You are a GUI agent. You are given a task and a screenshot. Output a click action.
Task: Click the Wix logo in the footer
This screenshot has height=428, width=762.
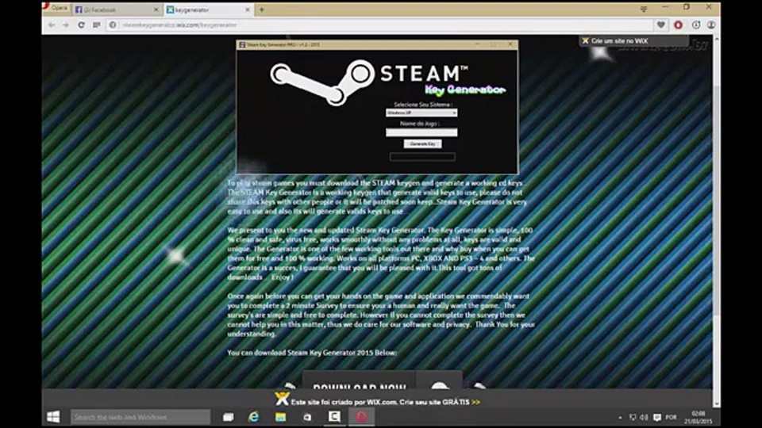[x=281, y=399]
